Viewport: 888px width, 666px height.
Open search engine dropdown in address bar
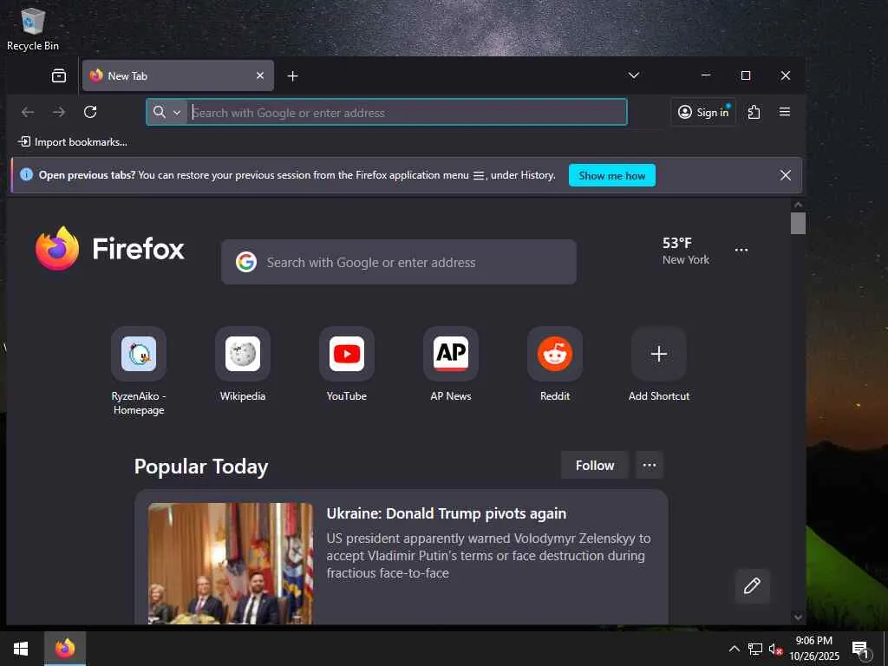point(167,112)
